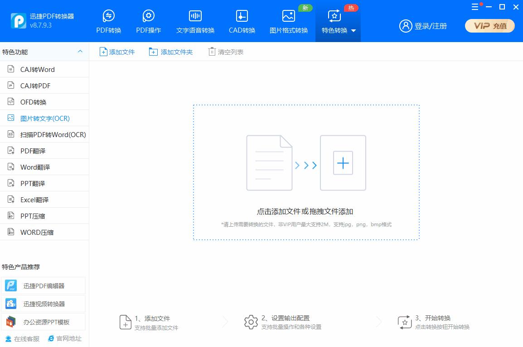This screenshot has width=523, height=347.
Task: Collapse the 特色功能 sidebar section
Action: click(x=80, y=52)
